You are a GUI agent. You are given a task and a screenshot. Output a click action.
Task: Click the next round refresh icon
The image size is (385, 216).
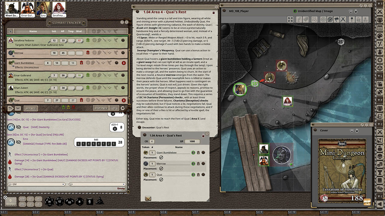coord(122,108)
